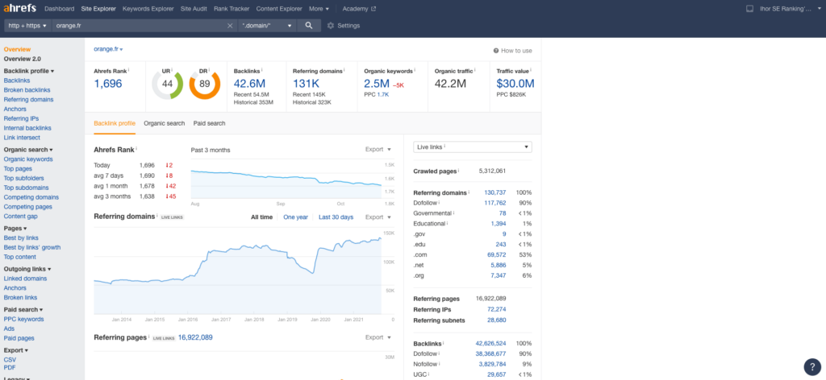Switch to the Paid search tab
826x380 pixels.
(209, 123)
